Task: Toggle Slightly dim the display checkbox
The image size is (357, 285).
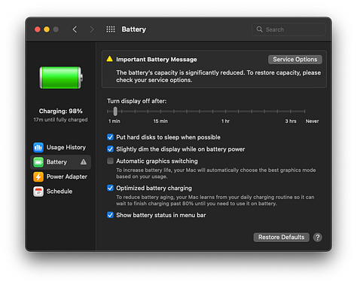Action: pos(110,149)
